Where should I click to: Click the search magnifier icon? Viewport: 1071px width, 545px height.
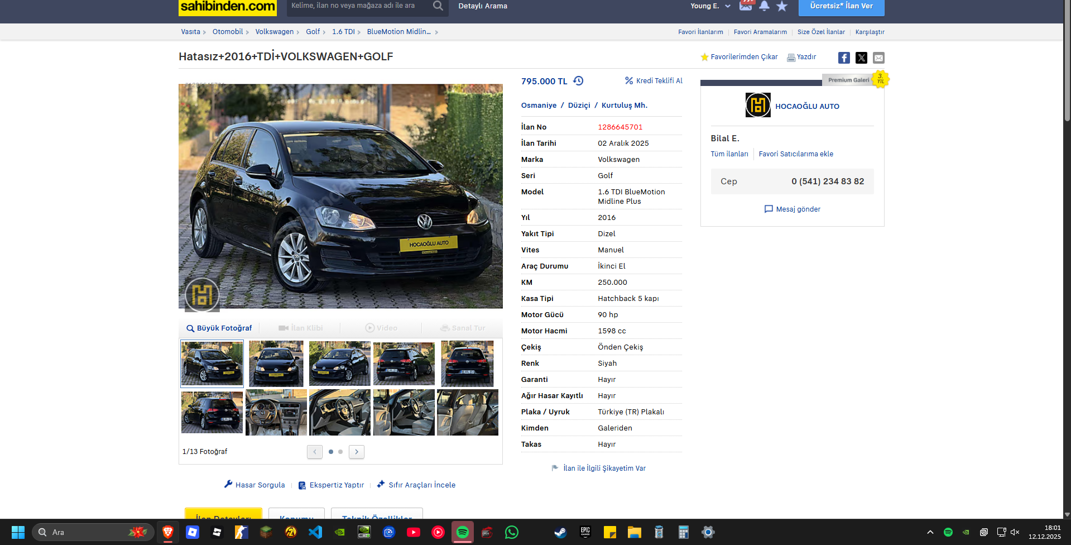(438, 6)
